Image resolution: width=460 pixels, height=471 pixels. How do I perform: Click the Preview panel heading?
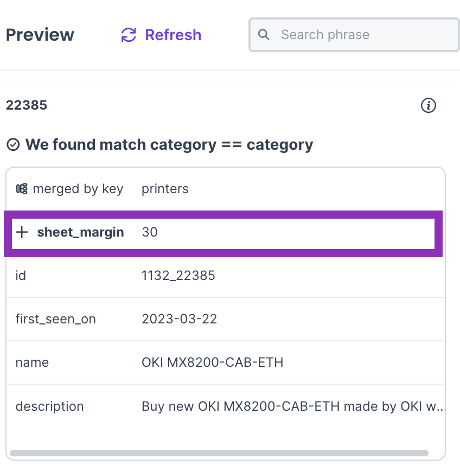[40, 35]
